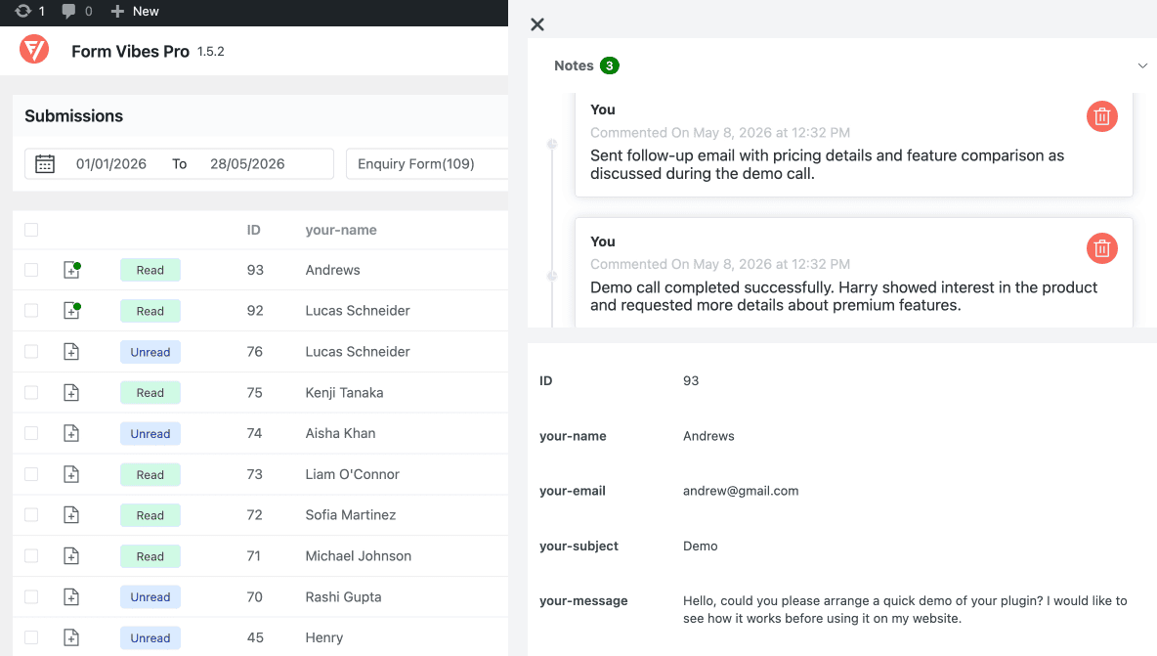This screenshot has width=1157, height=656.
Task: Open notes icon for Aisha Khan
Action: 71,433
